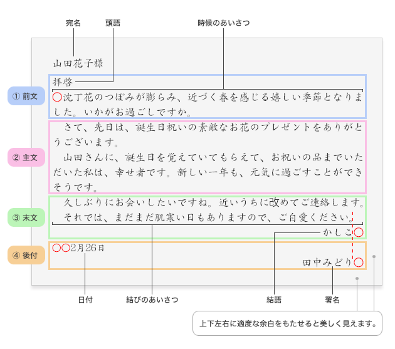Select the pink ② 主文 badge

click(x=26, y=157)
